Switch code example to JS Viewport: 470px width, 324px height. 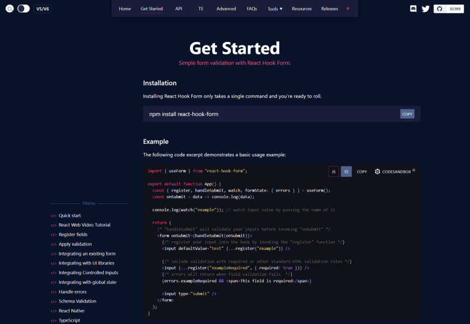334,172
